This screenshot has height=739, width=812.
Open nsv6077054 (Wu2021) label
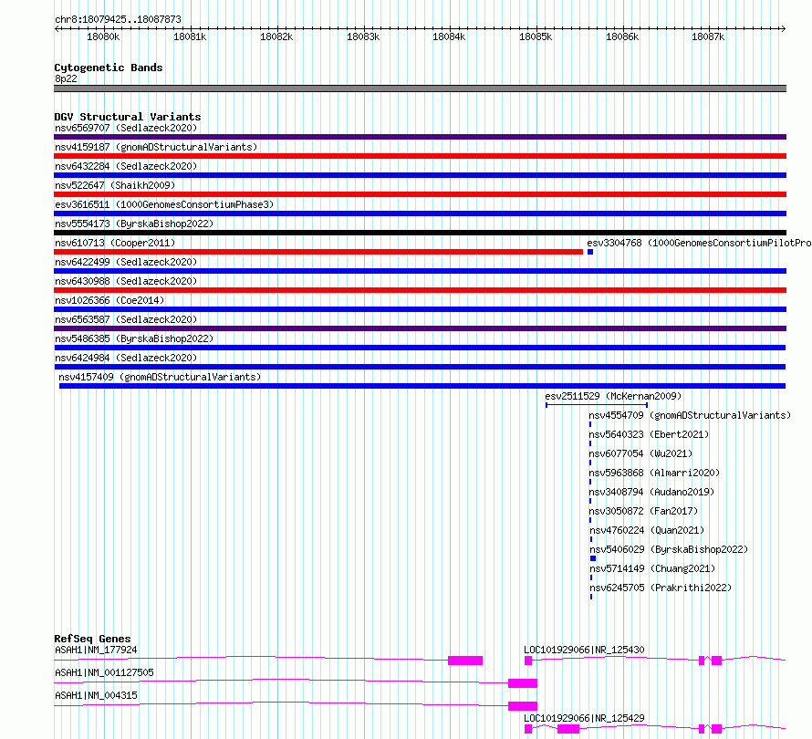point(640,453)
